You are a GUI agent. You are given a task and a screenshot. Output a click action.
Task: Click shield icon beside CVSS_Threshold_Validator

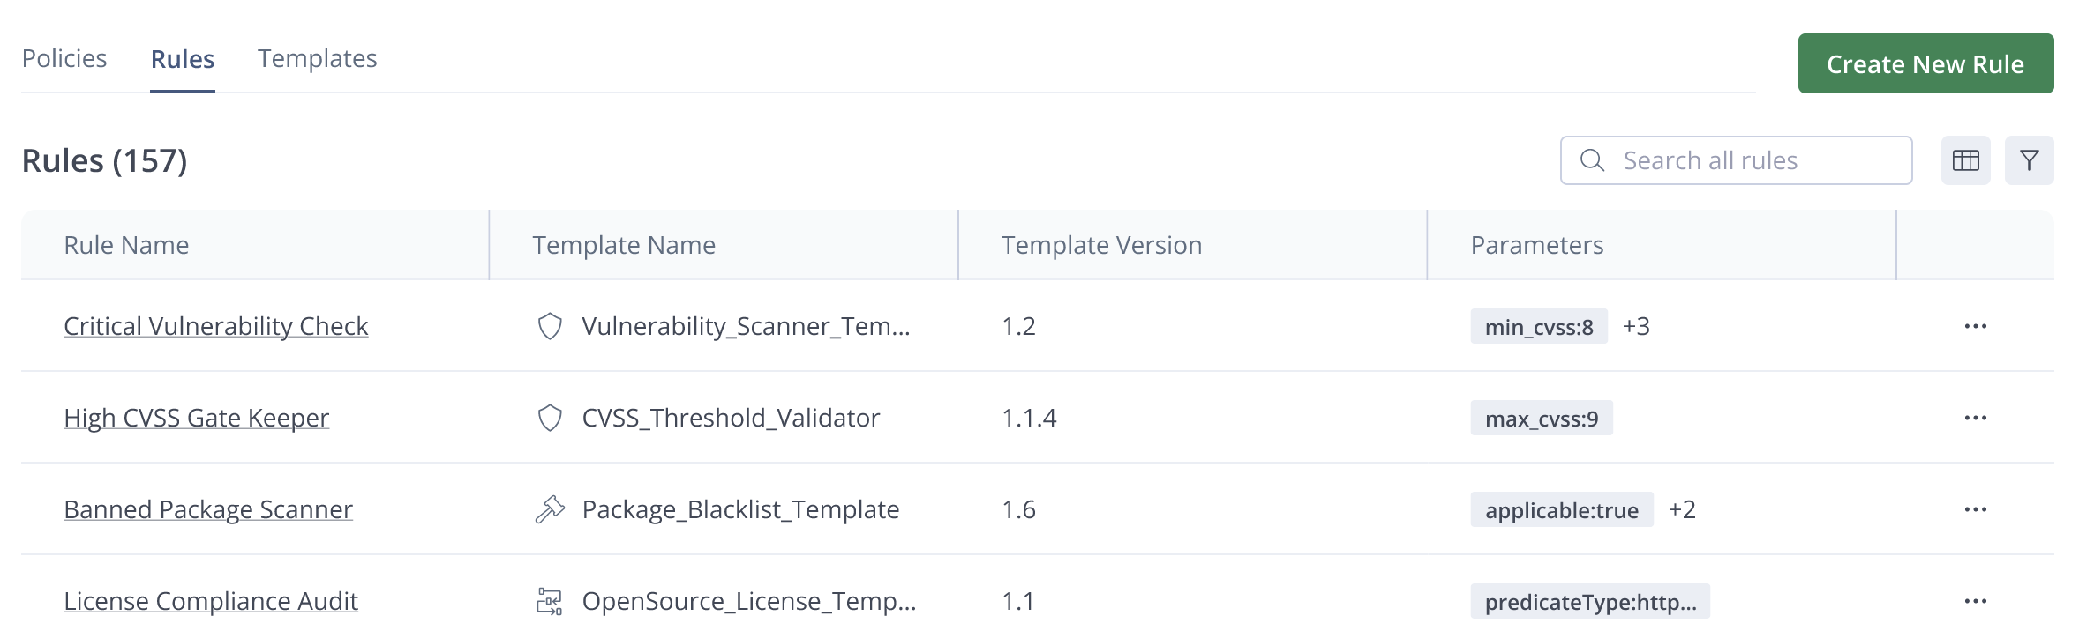550,418
